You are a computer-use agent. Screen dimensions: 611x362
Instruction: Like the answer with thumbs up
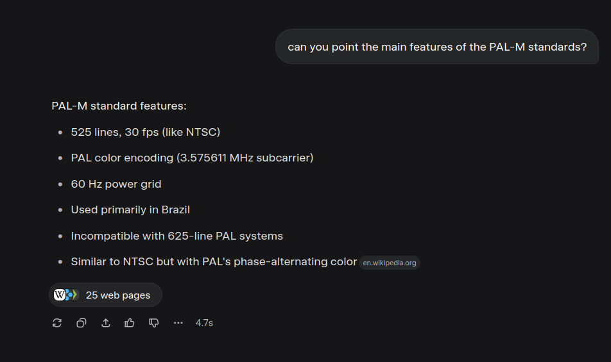pyautogui.click(x=130, y=323)
